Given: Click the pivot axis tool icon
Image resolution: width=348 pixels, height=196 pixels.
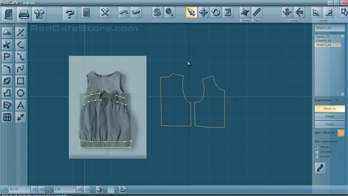Looking at the screenshot, I should click(245, 12).
